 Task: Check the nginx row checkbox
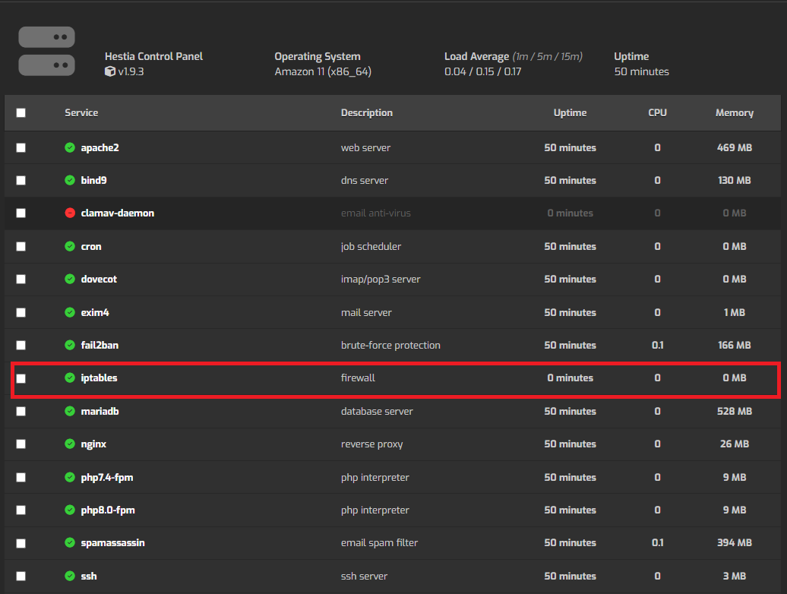point(21,444)
